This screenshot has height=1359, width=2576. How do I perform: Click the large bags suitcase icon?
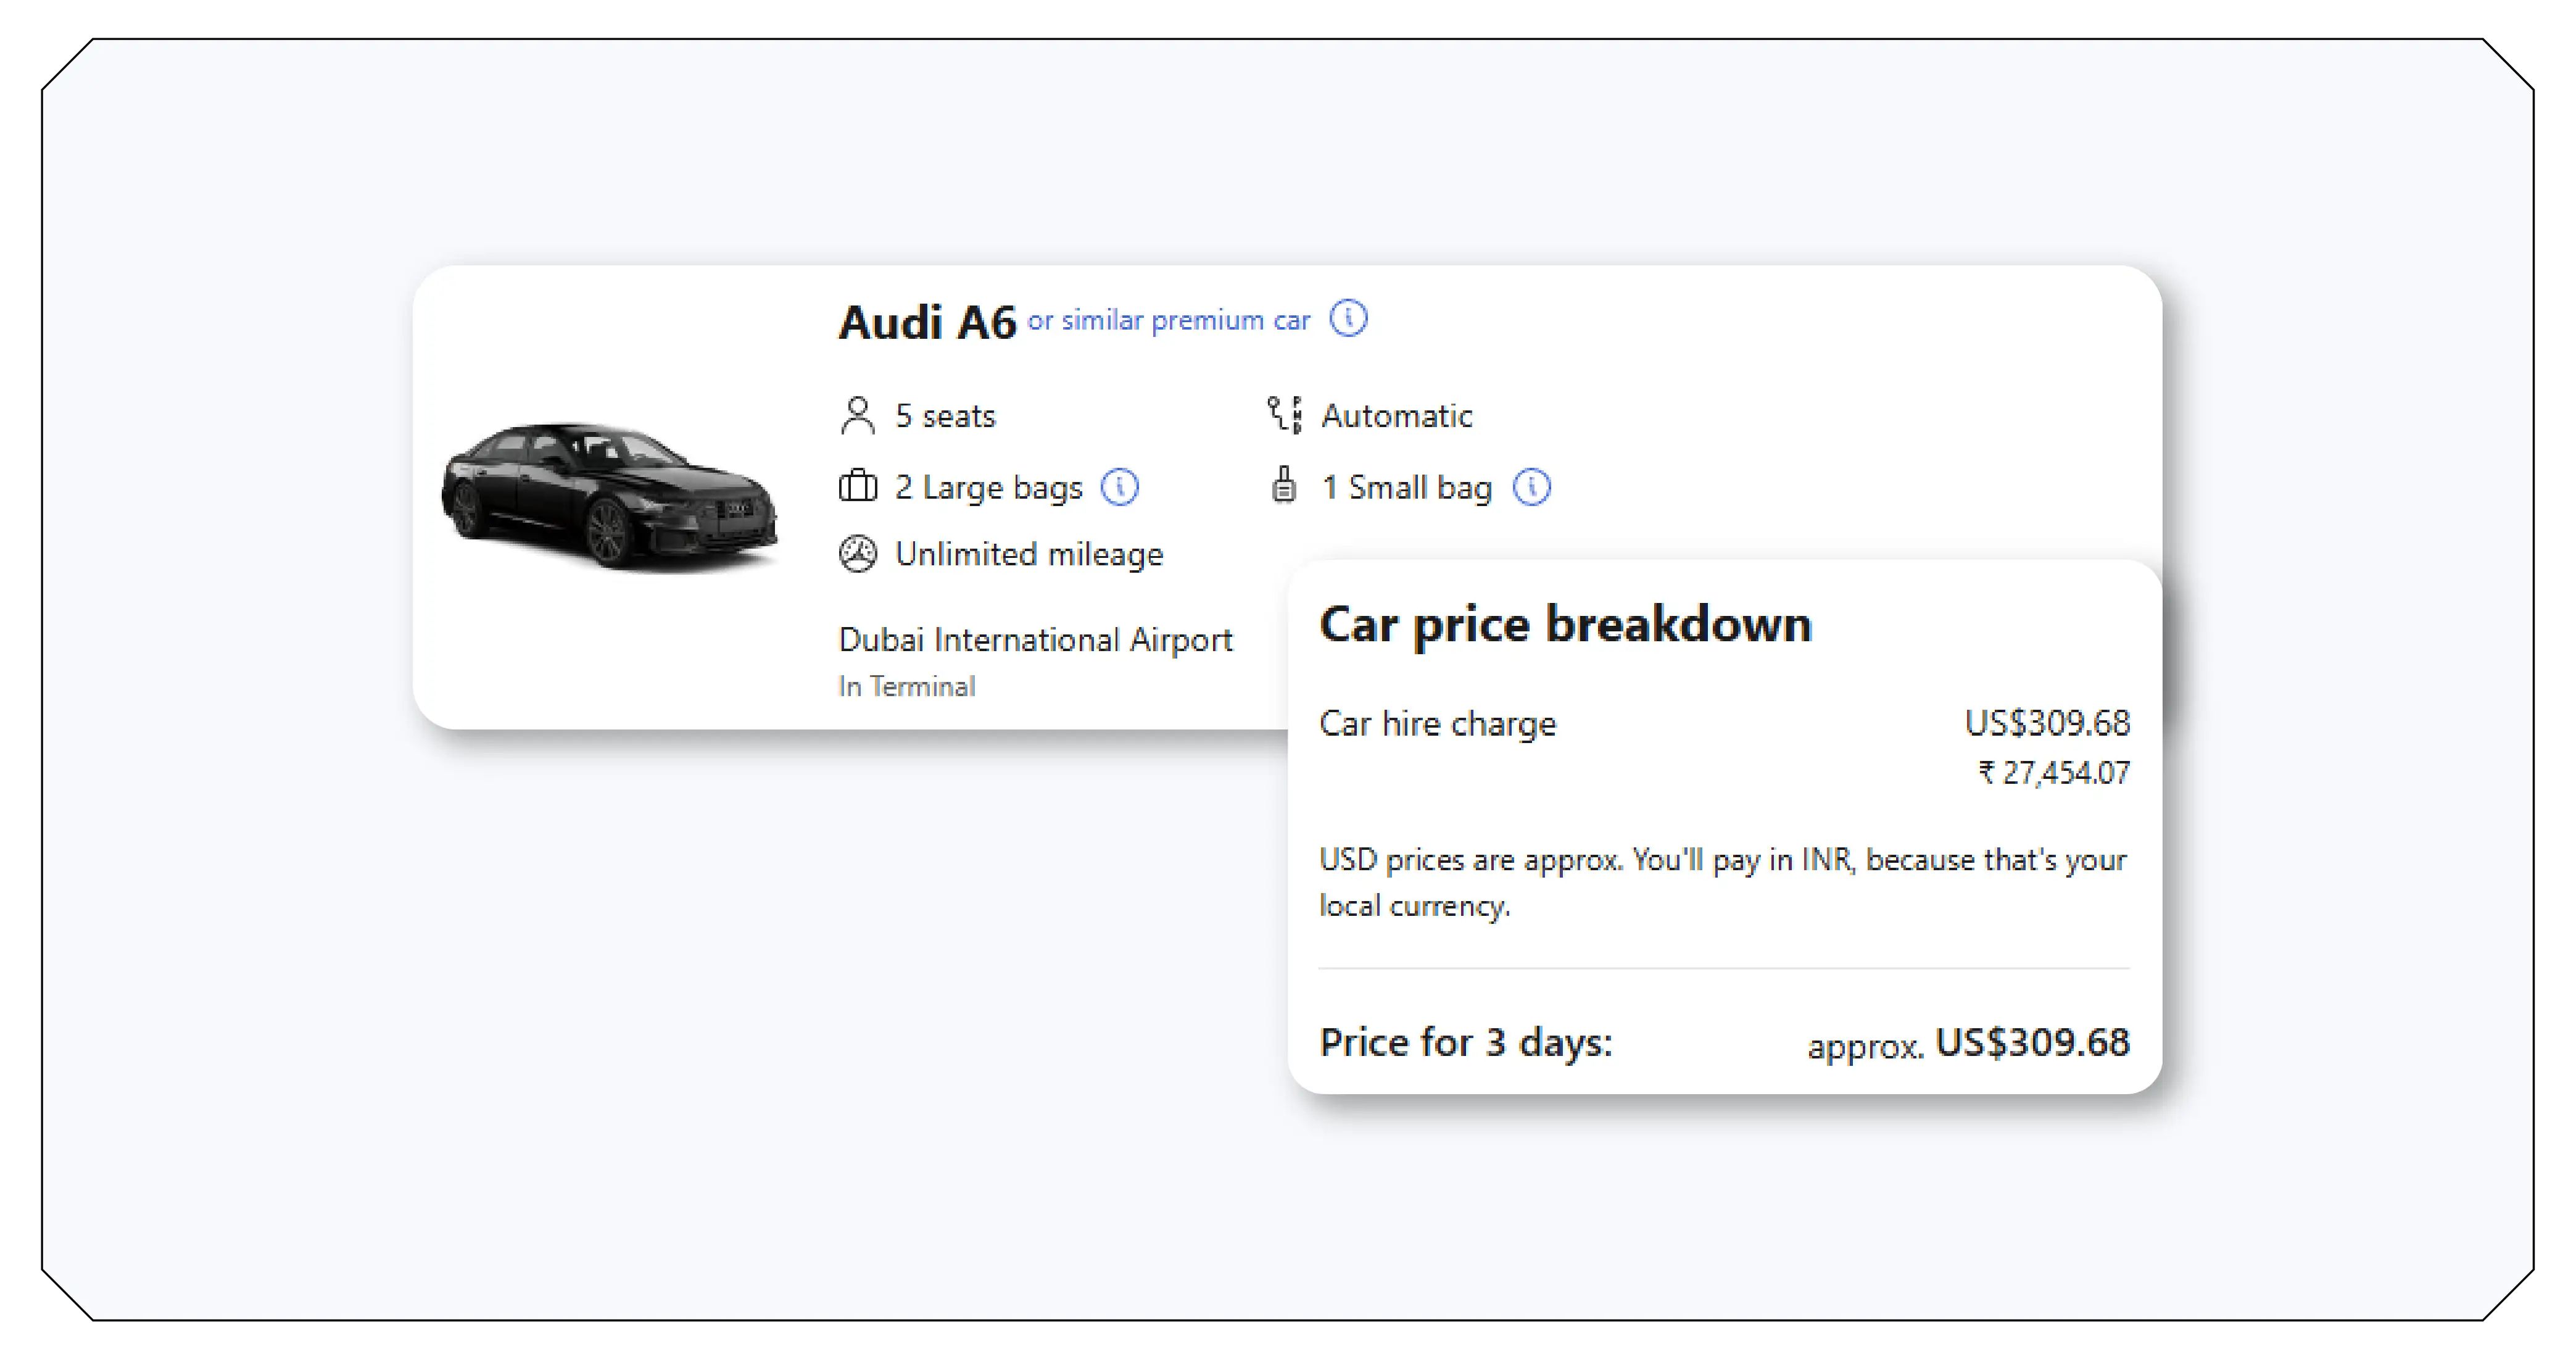tap(857, 487)
